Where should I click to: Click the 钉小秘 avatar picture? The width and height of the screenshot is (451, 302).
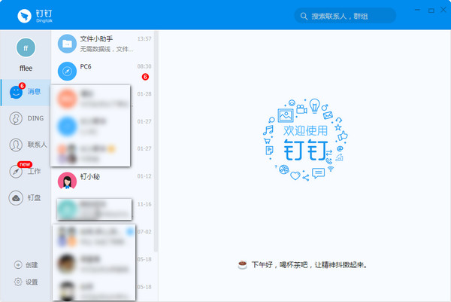[x=68, y=180]
